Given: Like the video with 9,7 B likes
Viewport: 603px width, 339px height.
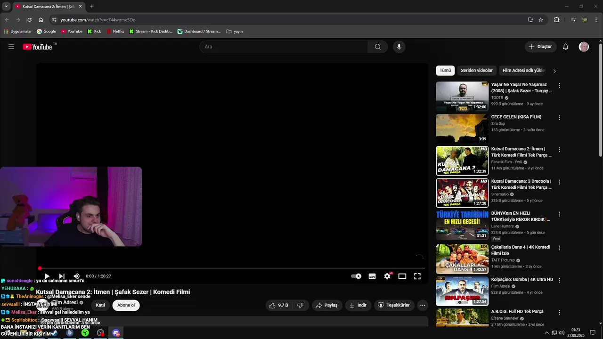Looking at the screenshot, I should pyautogui.click(x=278, y=305).
